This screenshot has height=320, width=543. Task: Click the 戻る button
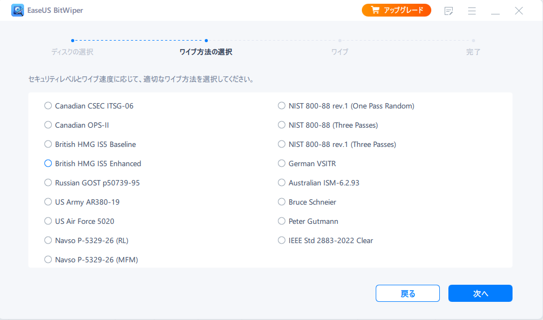click(407, 293)
